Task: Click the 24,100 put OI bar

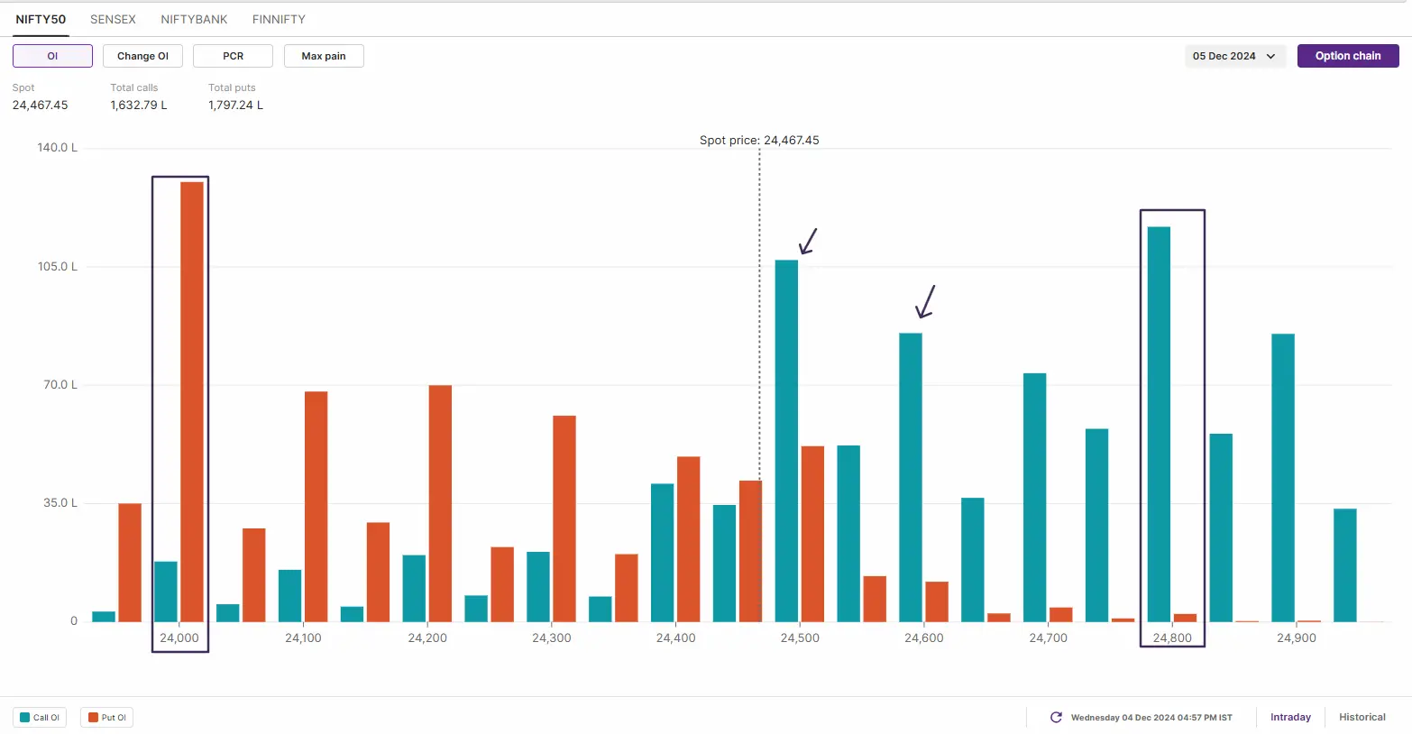Action: pos(316,507)
